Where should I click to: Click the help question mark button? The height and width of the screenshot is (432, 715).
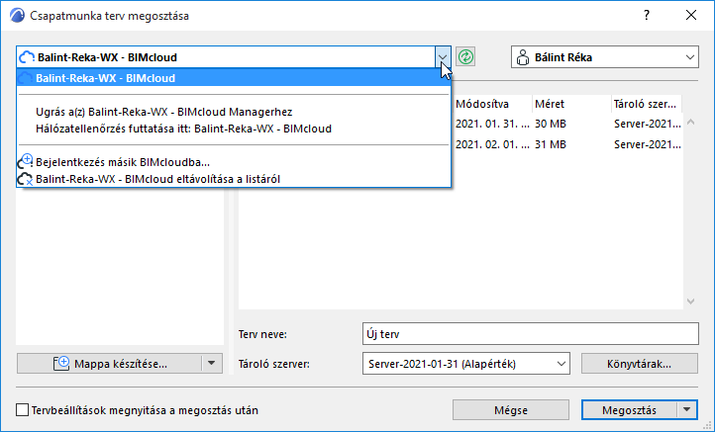tap(647, 15)
